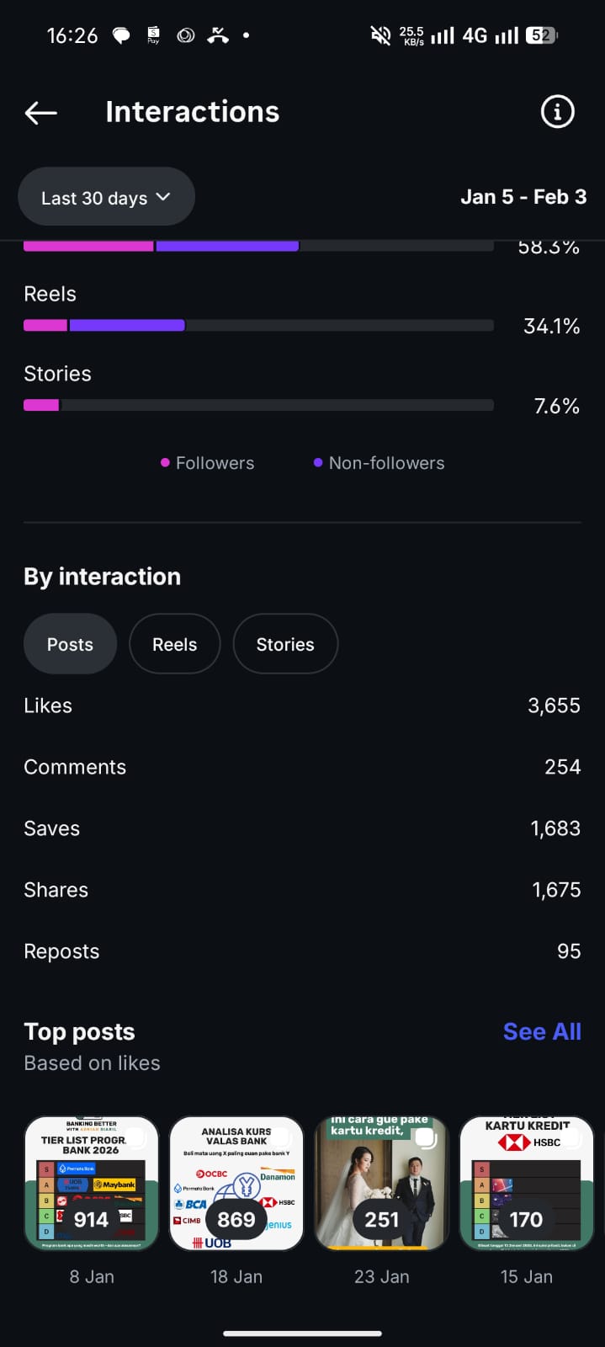Open the Tier List Bank 2026 post

(92, 1183)
